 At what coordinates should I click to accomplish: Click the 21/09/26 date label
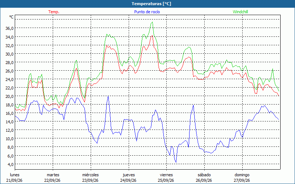point(14,180)
